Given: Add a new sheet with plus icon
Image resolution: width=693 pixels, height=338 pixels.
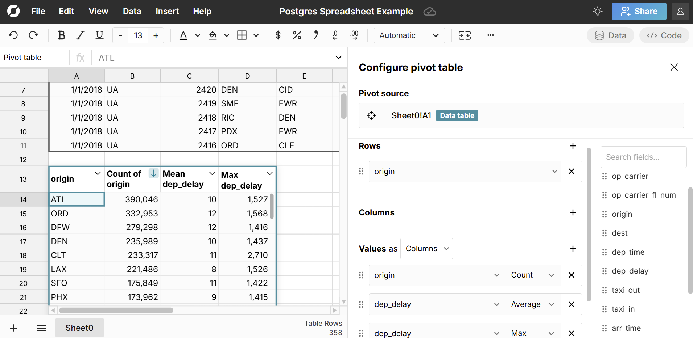Looking at the screenshot, I should (13, 328).
